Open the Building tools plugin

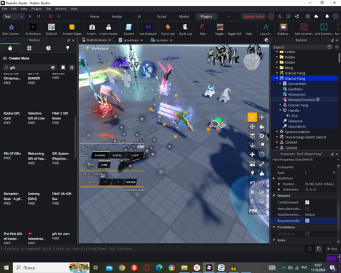click(283, 27)
